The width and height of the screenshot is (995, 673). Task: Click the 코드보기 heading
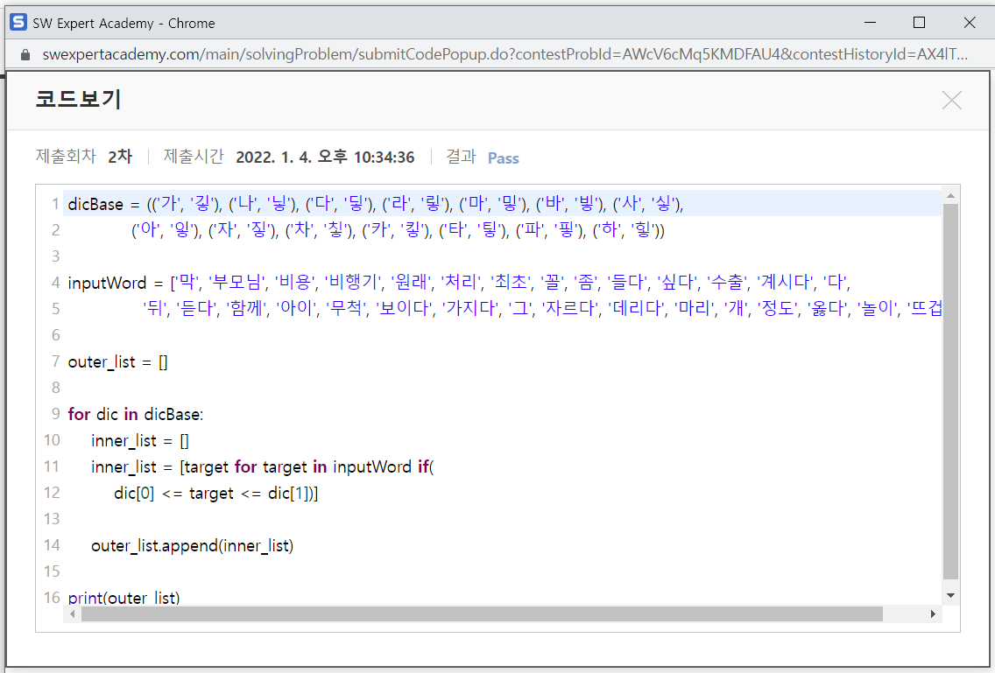[x=78, y=99]
